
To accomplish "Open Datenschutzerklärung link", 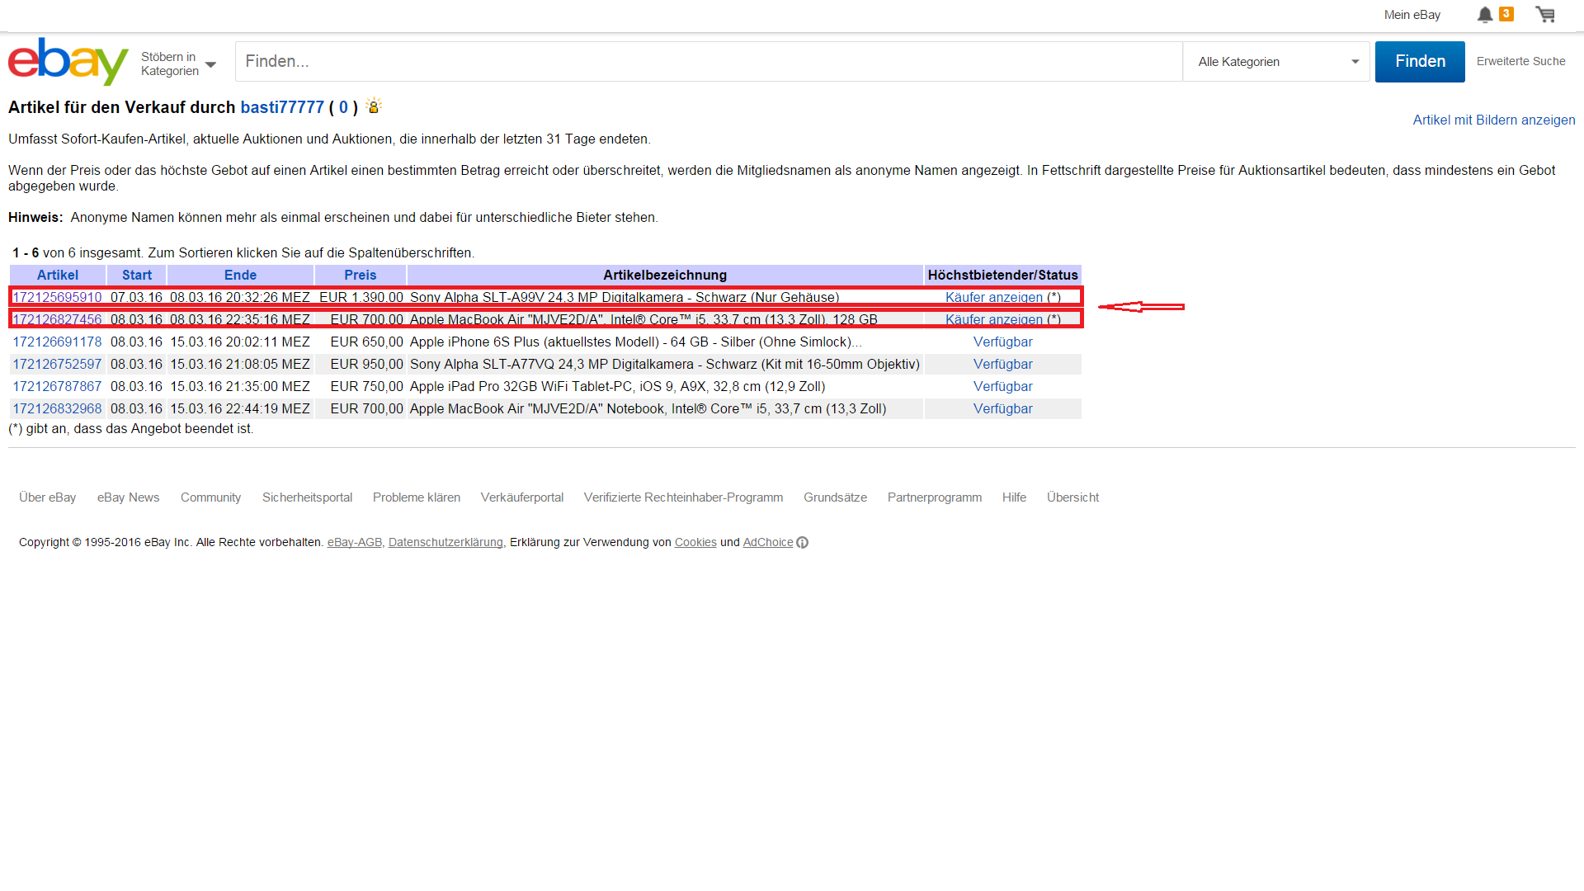I will point(445,542).
